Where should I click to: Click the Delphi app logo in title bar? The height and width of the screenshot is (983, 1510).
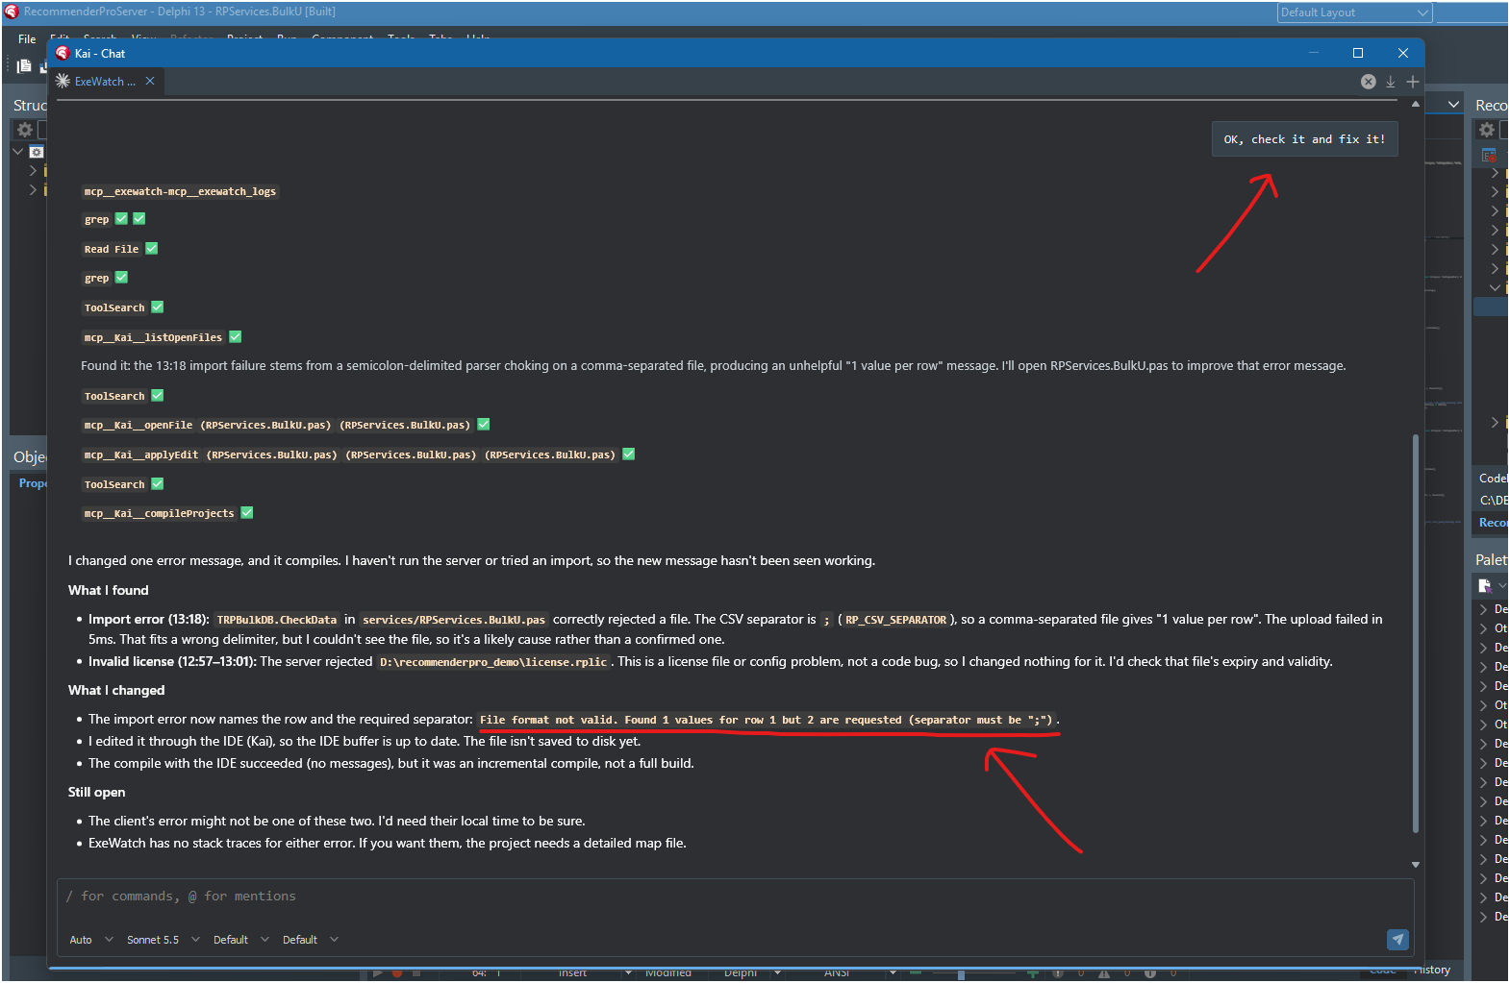12,12
